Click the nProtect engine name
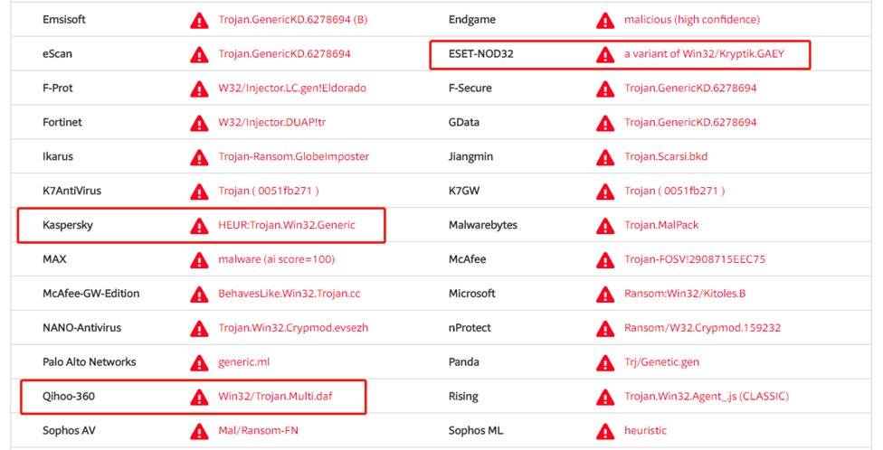 pos(472,328)
